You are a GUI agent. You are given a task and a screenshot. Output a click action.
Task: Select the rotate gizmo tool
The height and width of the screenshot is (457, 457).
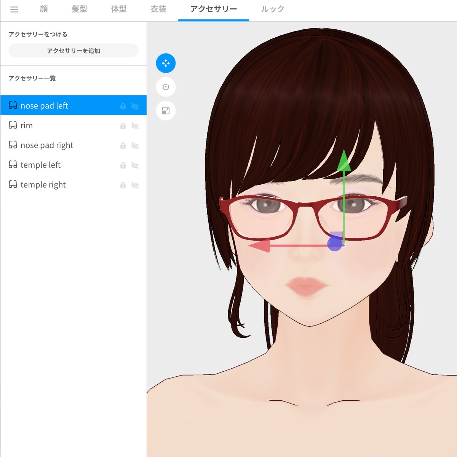[166, 87]
